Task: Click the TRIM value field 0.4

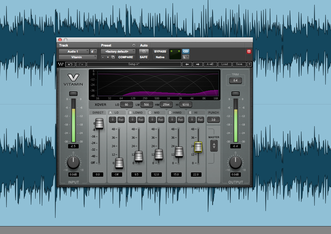Action: click(x=235, y=81)
